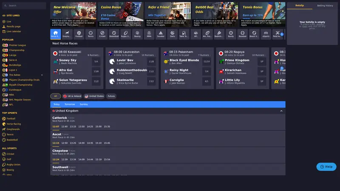Open the Casino Bonus banner
The width and height of the screenshot is (340, 191).
point(121,14)
